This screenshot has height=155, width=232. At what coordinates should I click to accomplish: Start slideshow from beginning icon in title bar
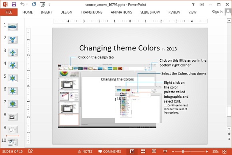(x=43, y=4)
